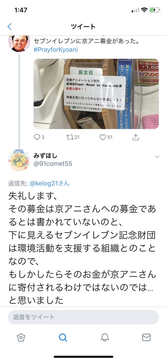Tap the 返信をツイート reply field
This screenshot has width=167, height=361.
coord(83,317)
